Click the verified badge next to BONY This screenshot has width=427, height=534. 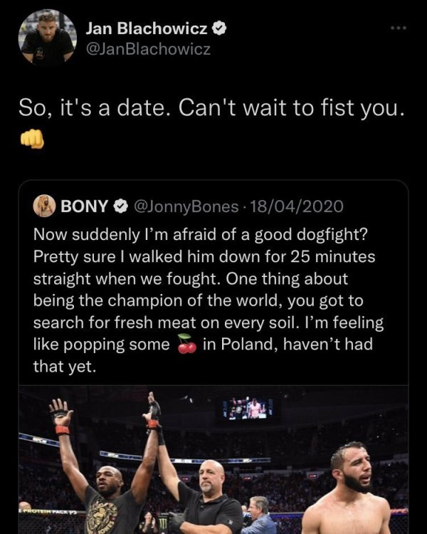click(120, 206)
